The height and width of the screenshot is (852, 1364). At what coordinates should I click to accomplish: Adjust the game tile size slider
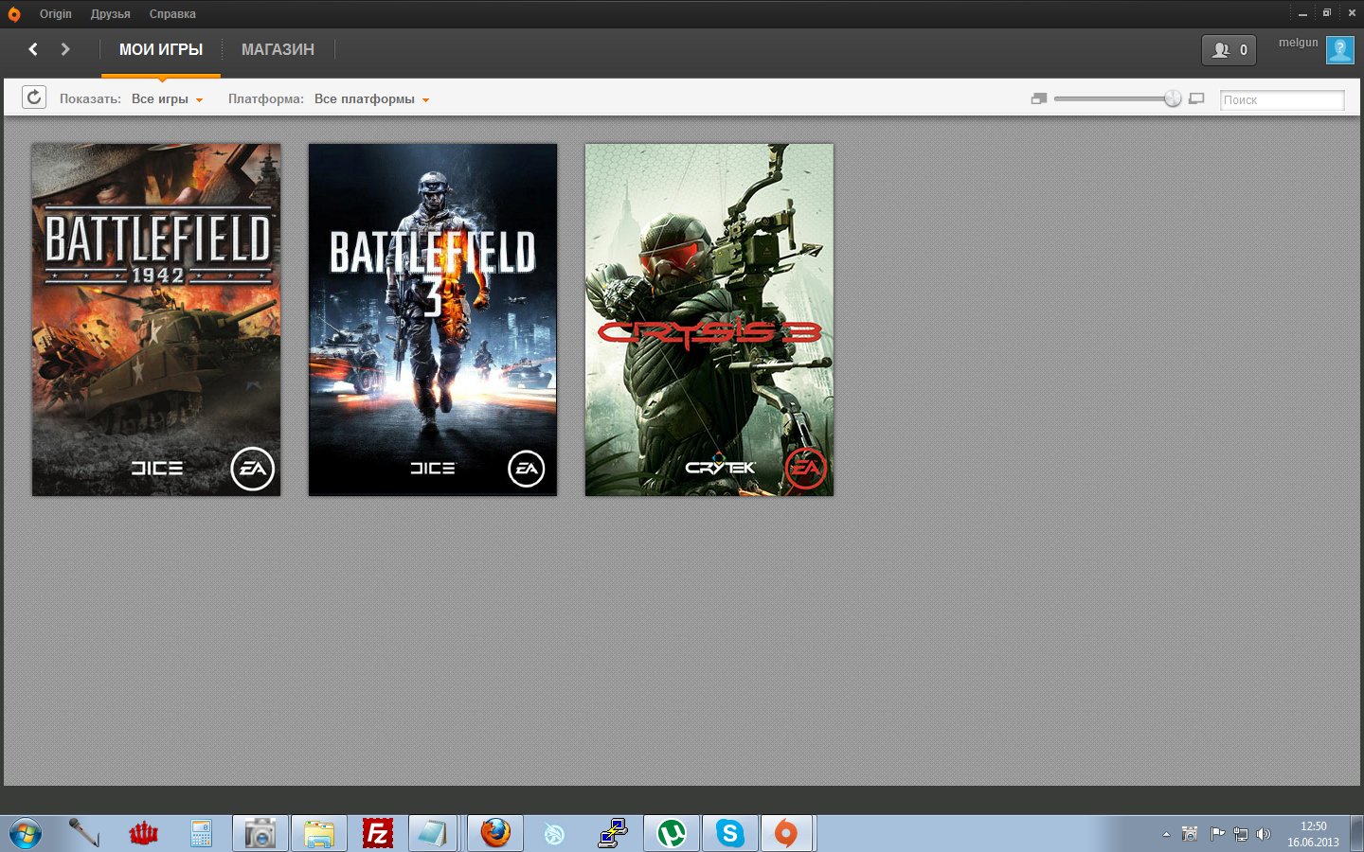coord(1173,98)
